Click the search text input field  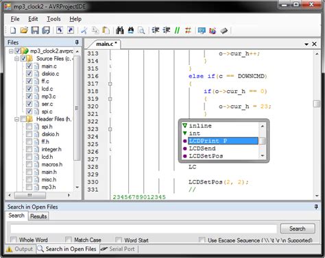pos(144,229)
